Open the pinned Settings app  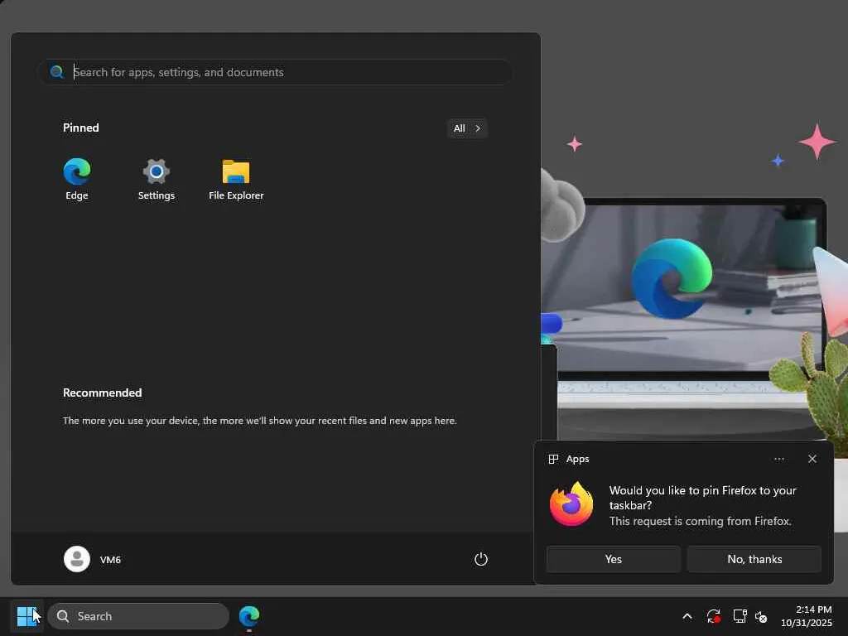157,180
